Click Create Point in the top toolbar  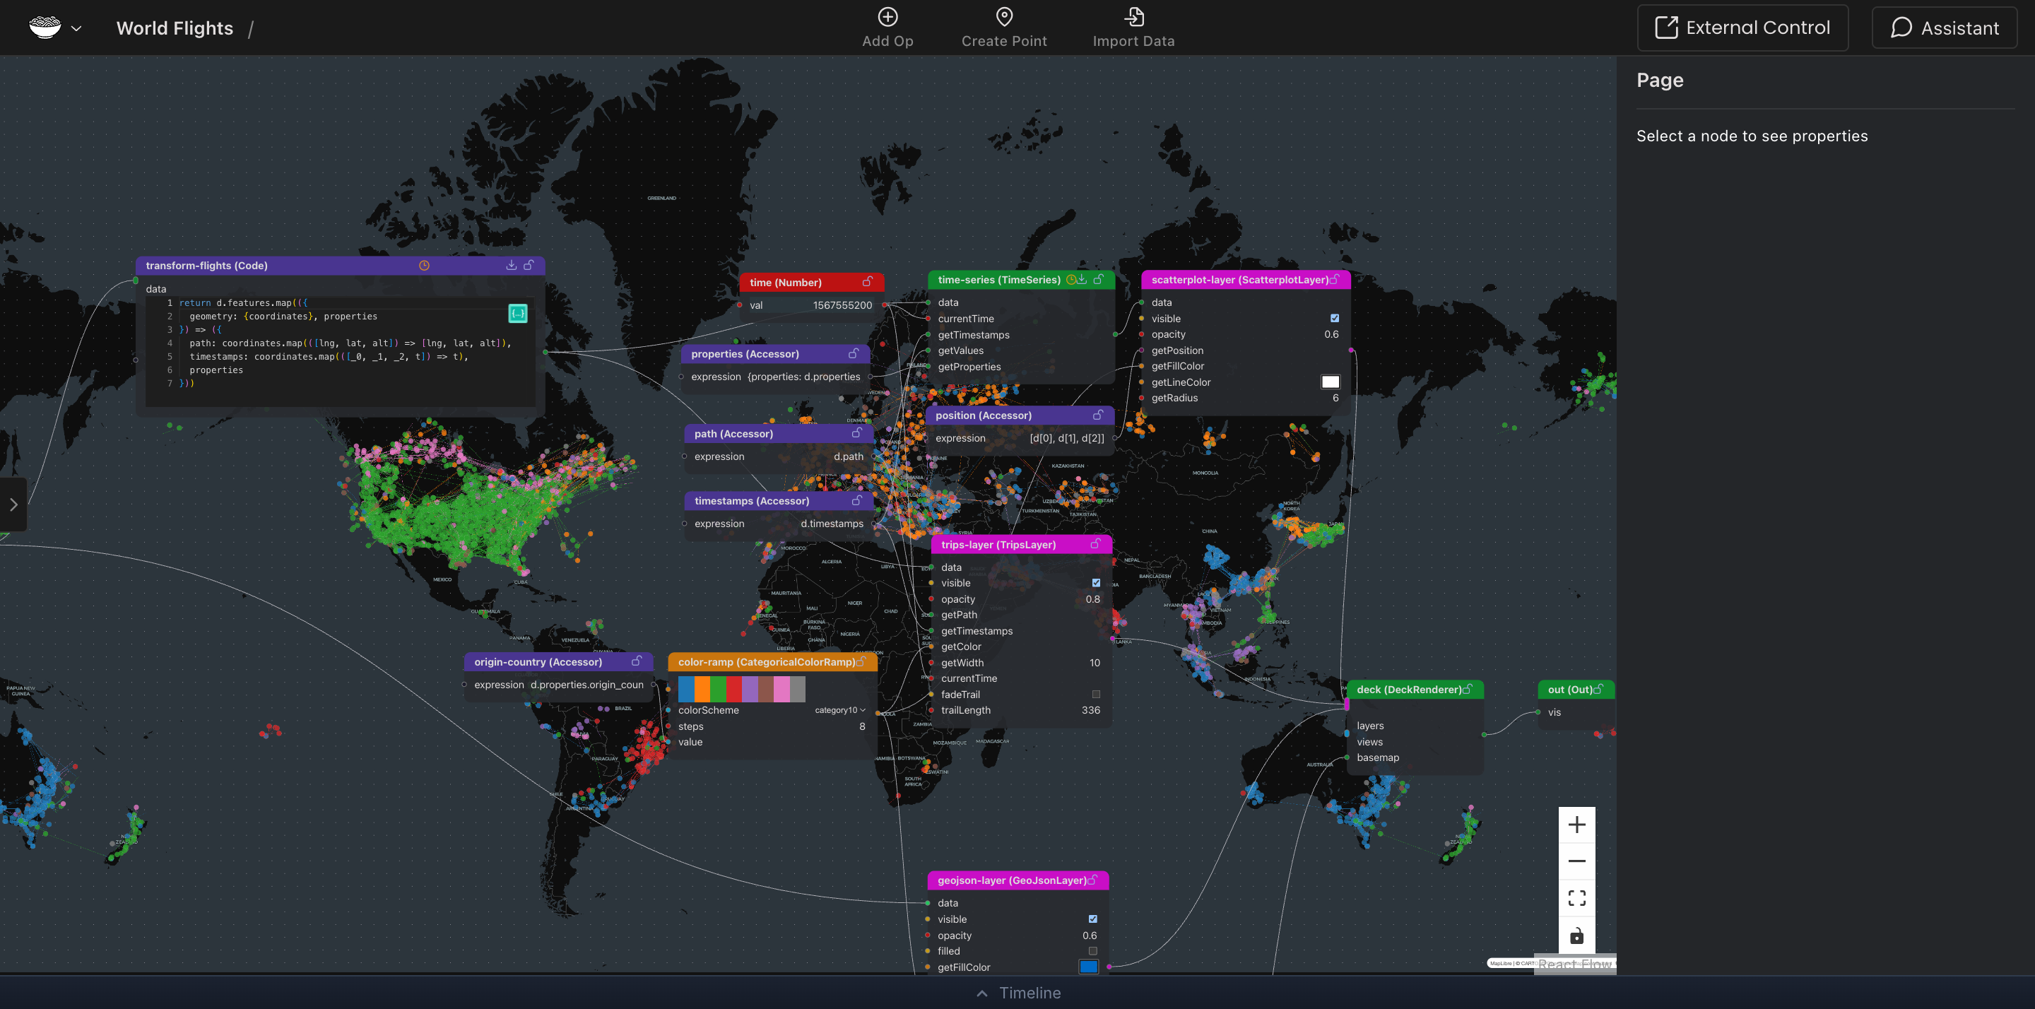click(x=1004, y=28)
